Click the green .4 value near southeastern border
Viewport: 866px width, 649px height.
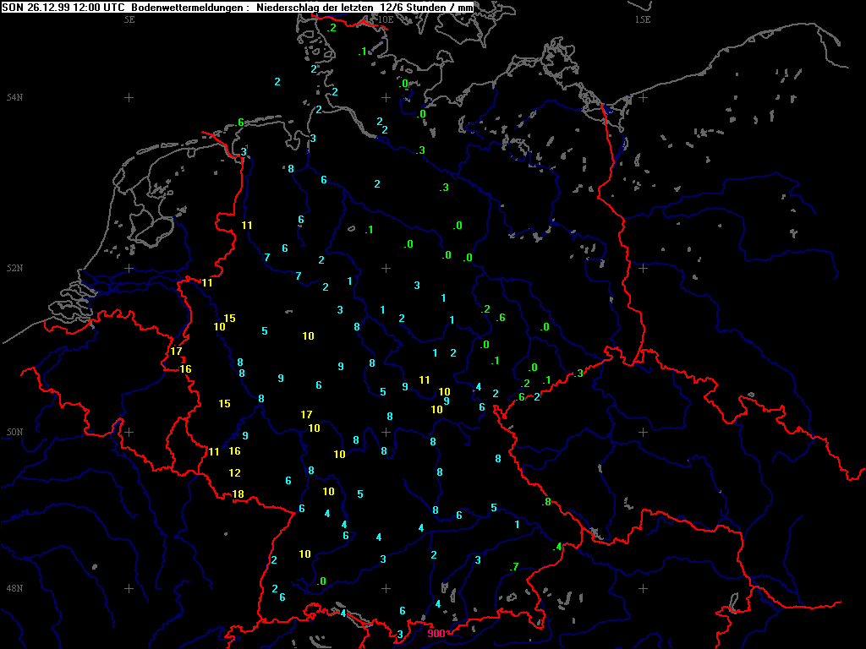pos(556,548)
